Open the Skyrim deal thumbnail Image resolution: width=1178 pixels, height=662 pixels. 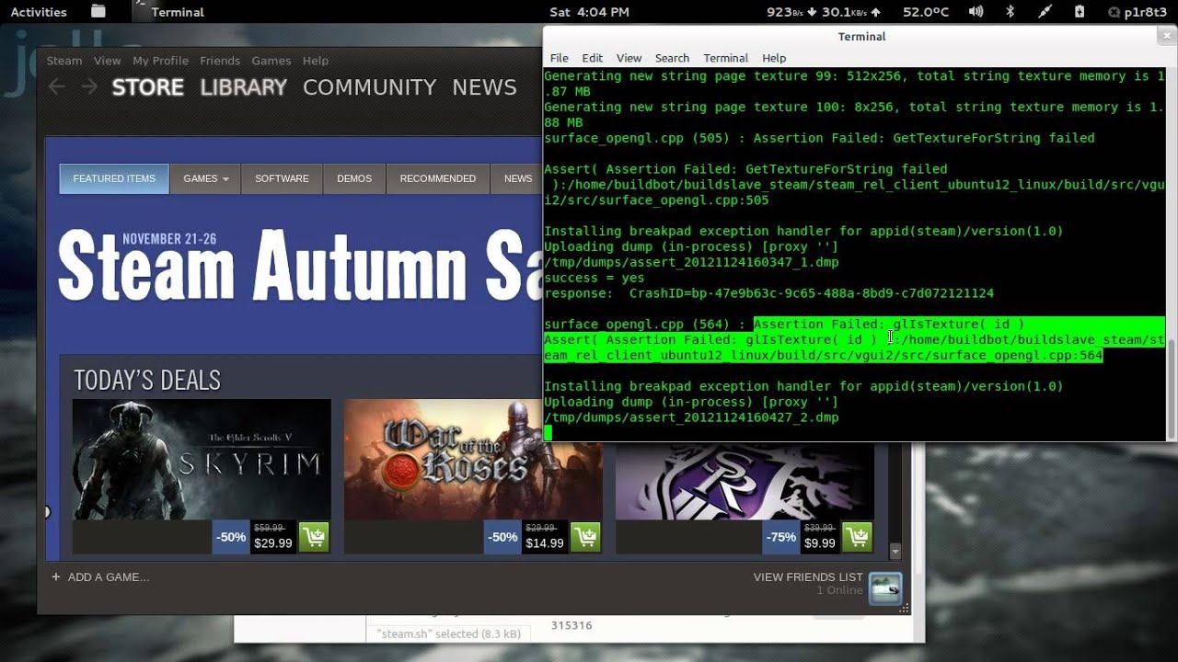click(x=202, y=459)
